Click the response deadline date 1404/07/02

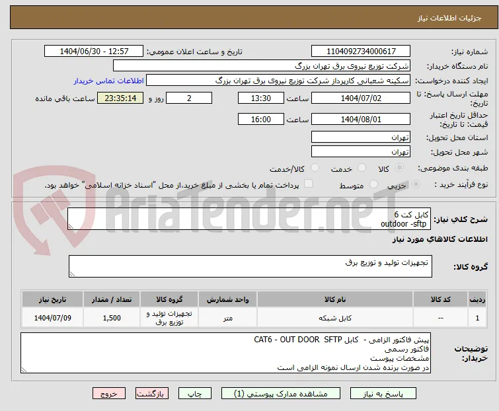pos(361,98)
